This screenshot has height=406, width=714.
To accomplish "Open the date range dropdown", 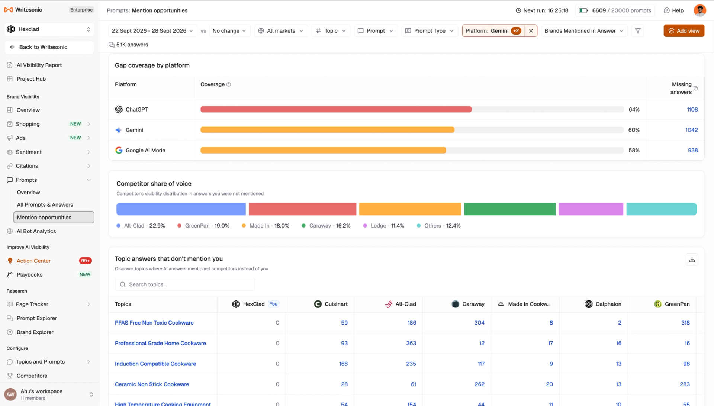I will coord(152,31).
